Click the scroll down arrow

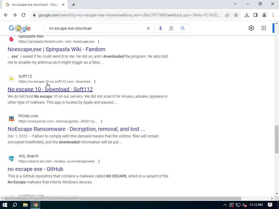click(x=277, y=194)
